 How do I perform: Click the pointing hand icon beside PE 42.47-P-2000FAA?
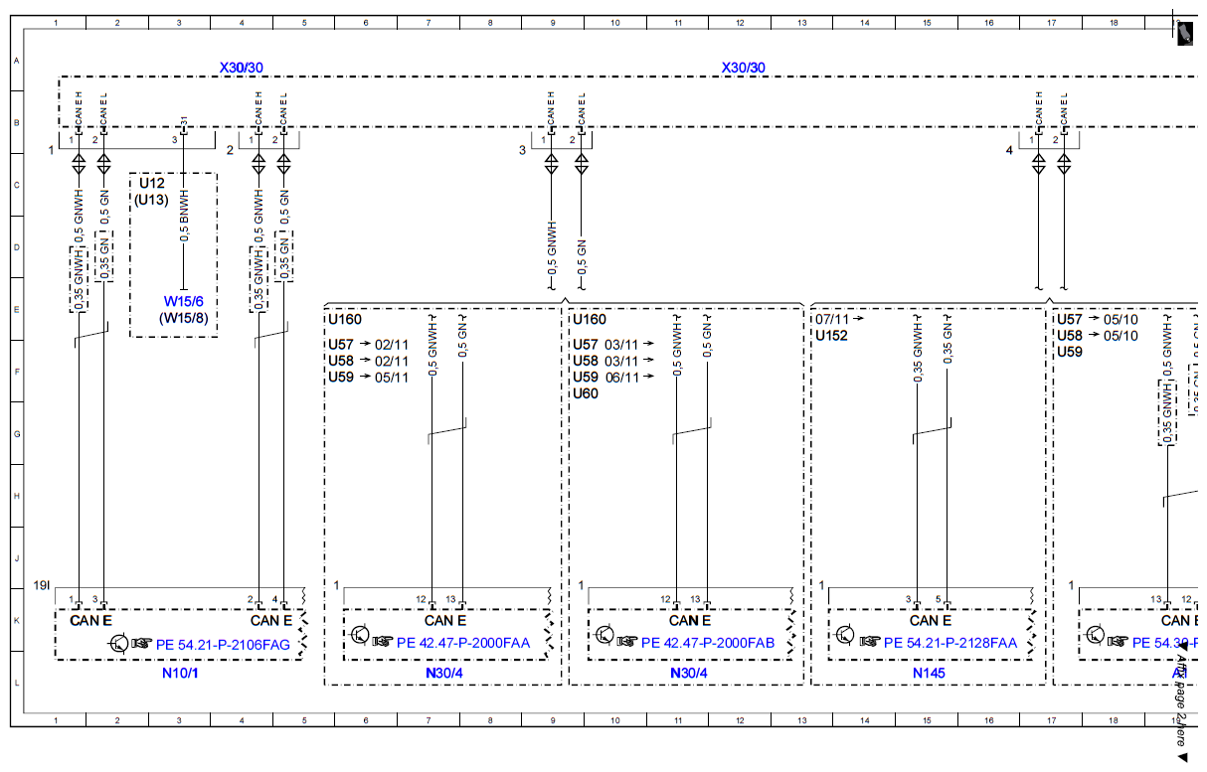pos(383,643)
